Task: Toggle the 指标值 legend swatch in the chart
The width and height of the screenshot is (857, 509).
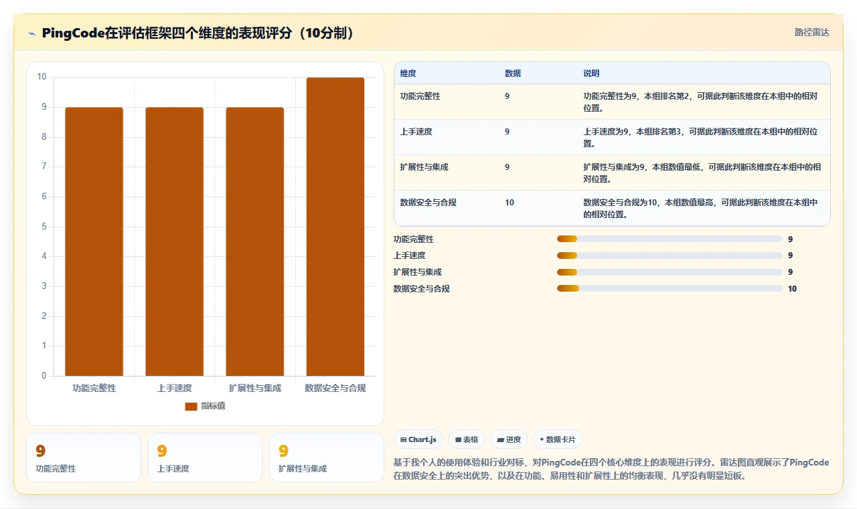Action: pyautogui.click(x=191, y=406)
